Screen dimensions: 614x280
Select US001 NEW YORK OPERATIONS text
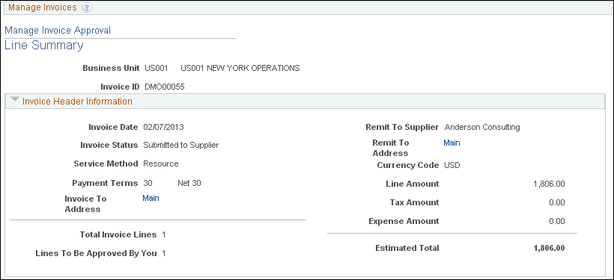pos(240,68)
